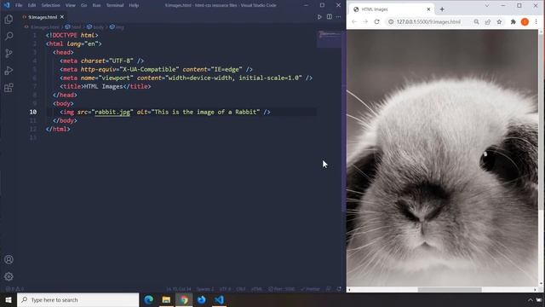The height and width of the screenshot is (307, 545).
Task: Click the errors and warnings status item
Action: click(14, 289)
